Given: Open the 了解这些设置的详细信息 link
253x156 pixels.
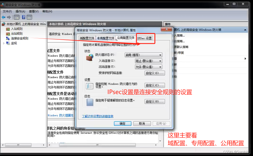Looking at the screenshot, I should [x=98, y=116].
